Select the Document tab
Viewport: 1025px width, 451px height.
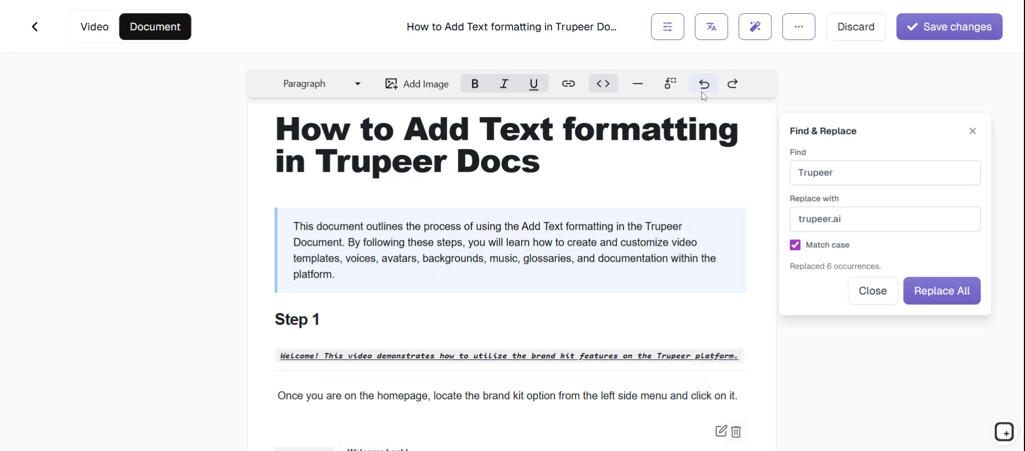coord(155,27)
